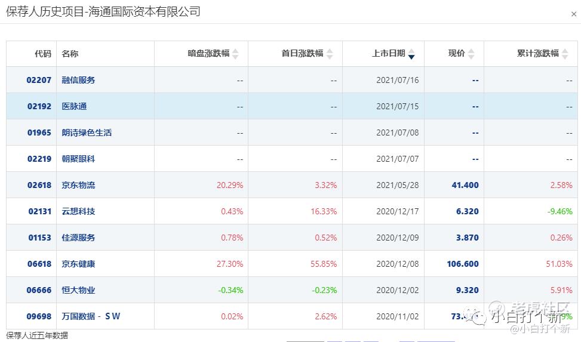Select the 2.62% first-day value
This screenshot has width=581, height=342.
tap(325, 317)
